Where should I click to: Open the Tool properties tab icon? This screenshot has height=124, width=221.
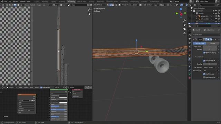point(190,31)
